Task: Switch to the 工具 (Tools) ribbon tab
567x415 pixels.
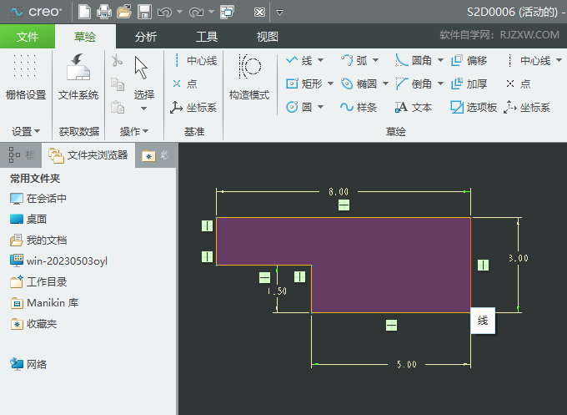Action: pyautogui.click(x=207, y=37)
